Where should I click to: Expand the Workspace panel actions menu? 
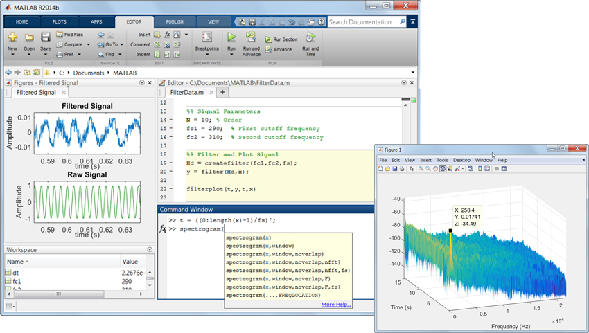pos(150,249)
